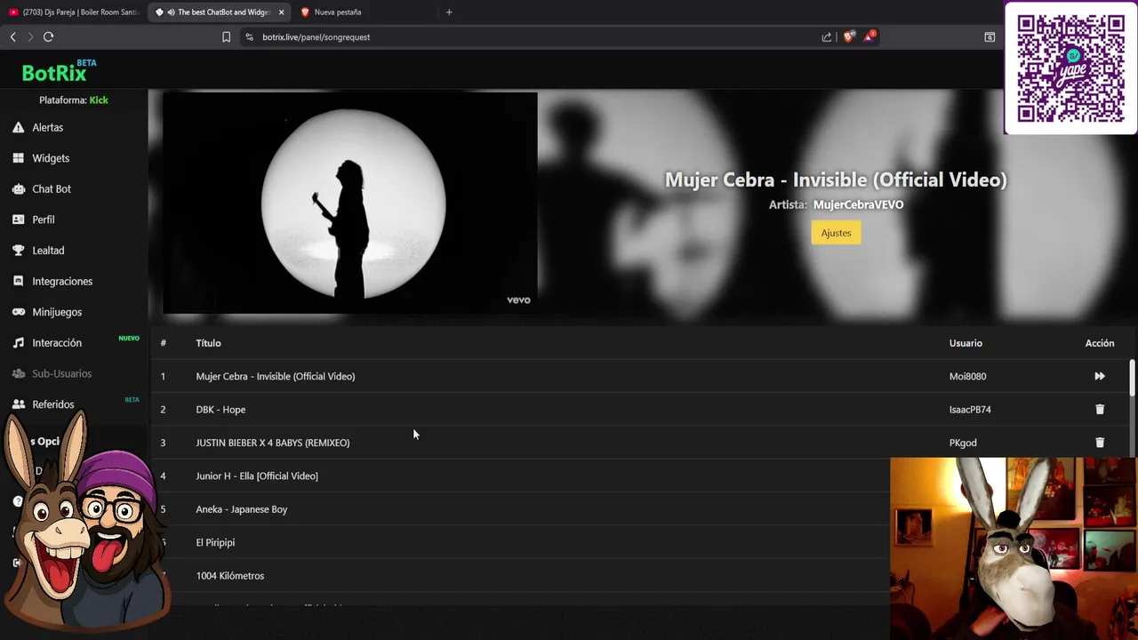
Task: Click the user name Moi8080
Action: coord(967,376)
